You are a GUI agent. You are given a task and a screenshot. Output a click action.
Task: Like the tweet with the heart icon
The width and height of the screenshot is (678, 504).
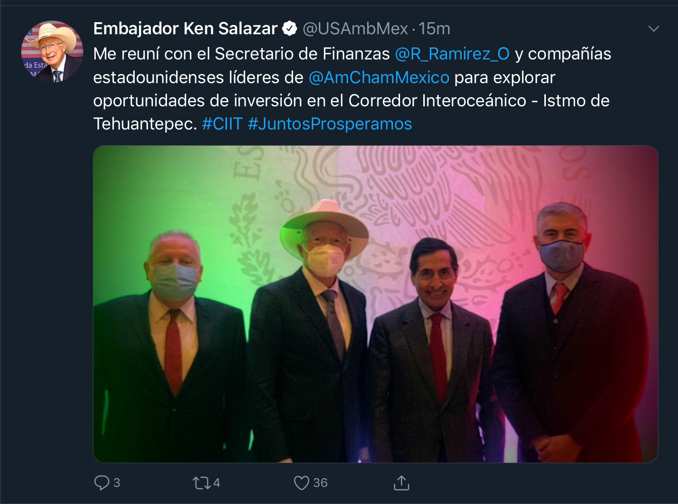click(x=301, y=483)
